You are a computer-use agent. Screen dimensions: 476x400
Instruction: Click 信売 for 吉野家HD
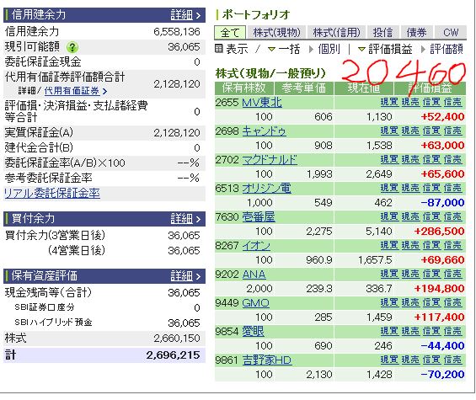452,360
